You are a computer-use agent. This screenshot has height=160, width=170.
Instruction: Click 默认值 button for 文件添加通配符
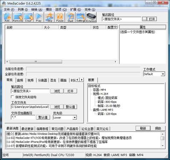coord(43,117)
